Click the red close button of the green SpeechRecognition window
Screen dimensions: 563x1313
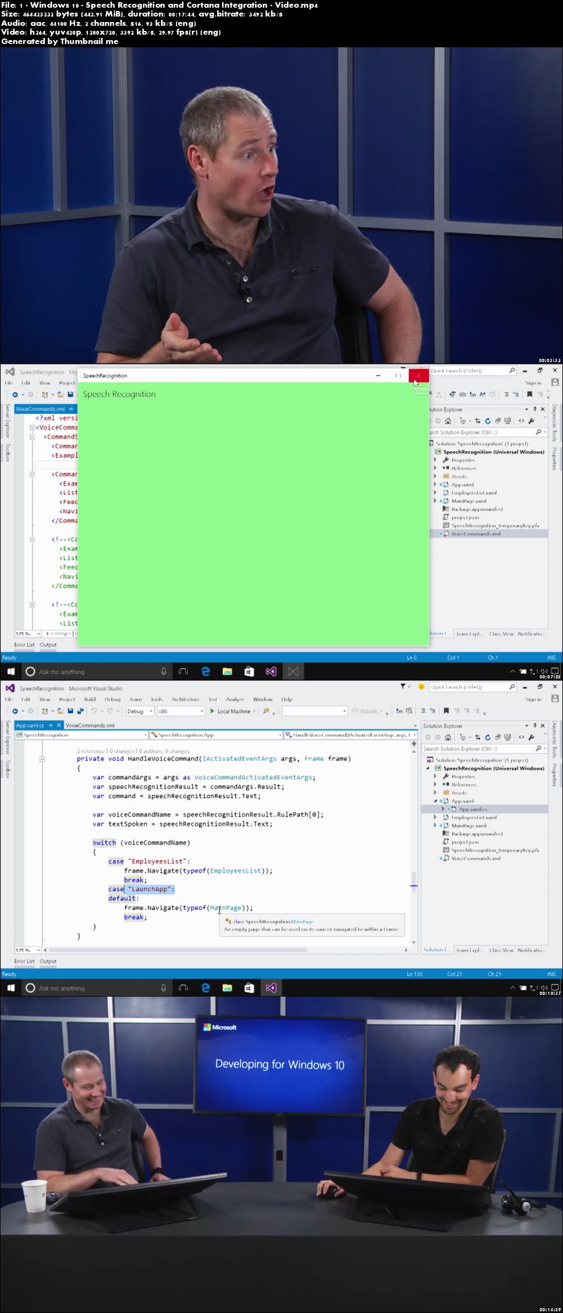[x=418, y=375]
